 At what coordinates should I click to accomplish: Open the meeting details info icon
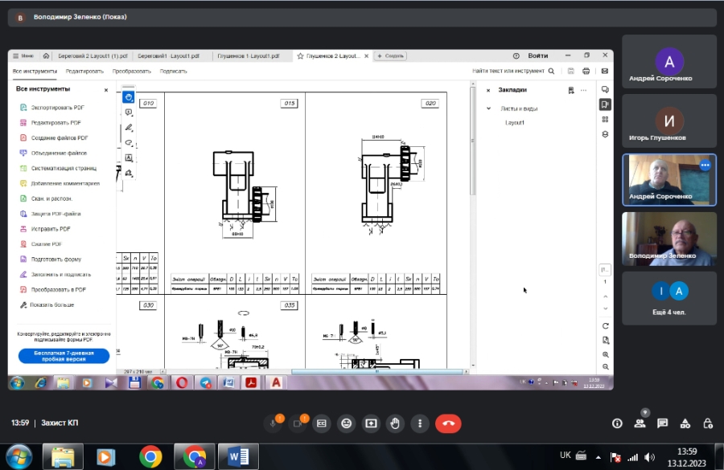pyautogui.click(x=618, y=423)
